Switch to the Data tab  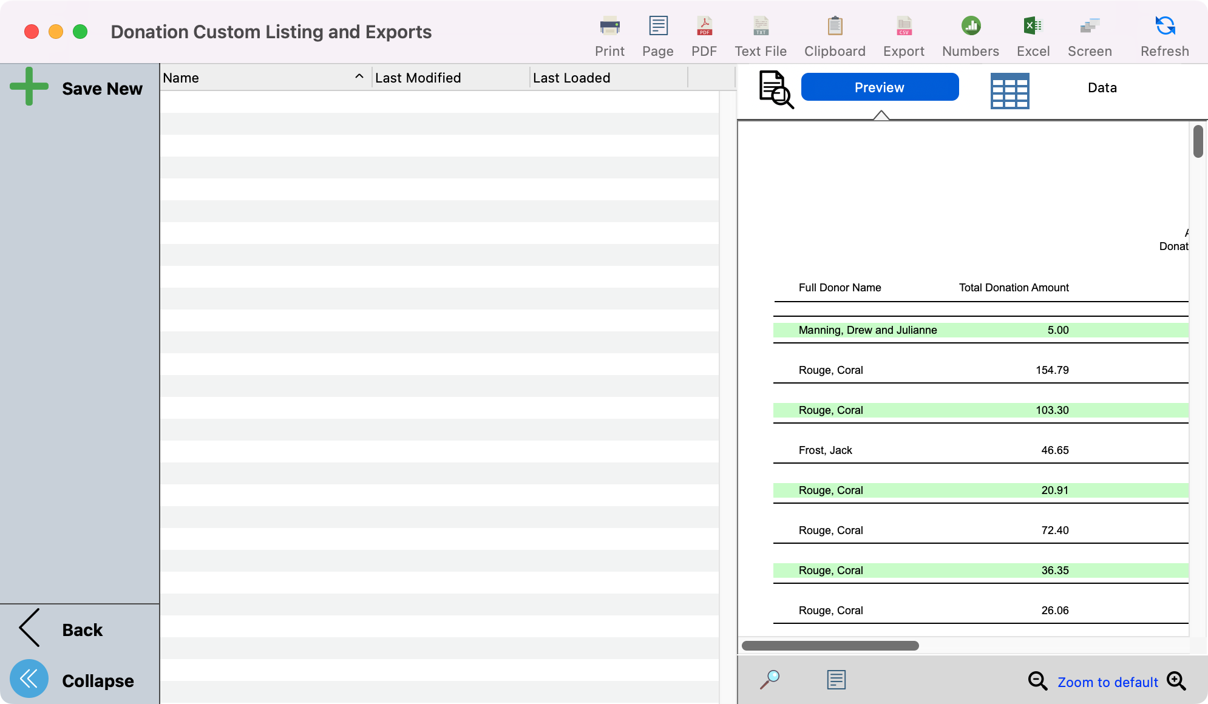(1102, 88)
